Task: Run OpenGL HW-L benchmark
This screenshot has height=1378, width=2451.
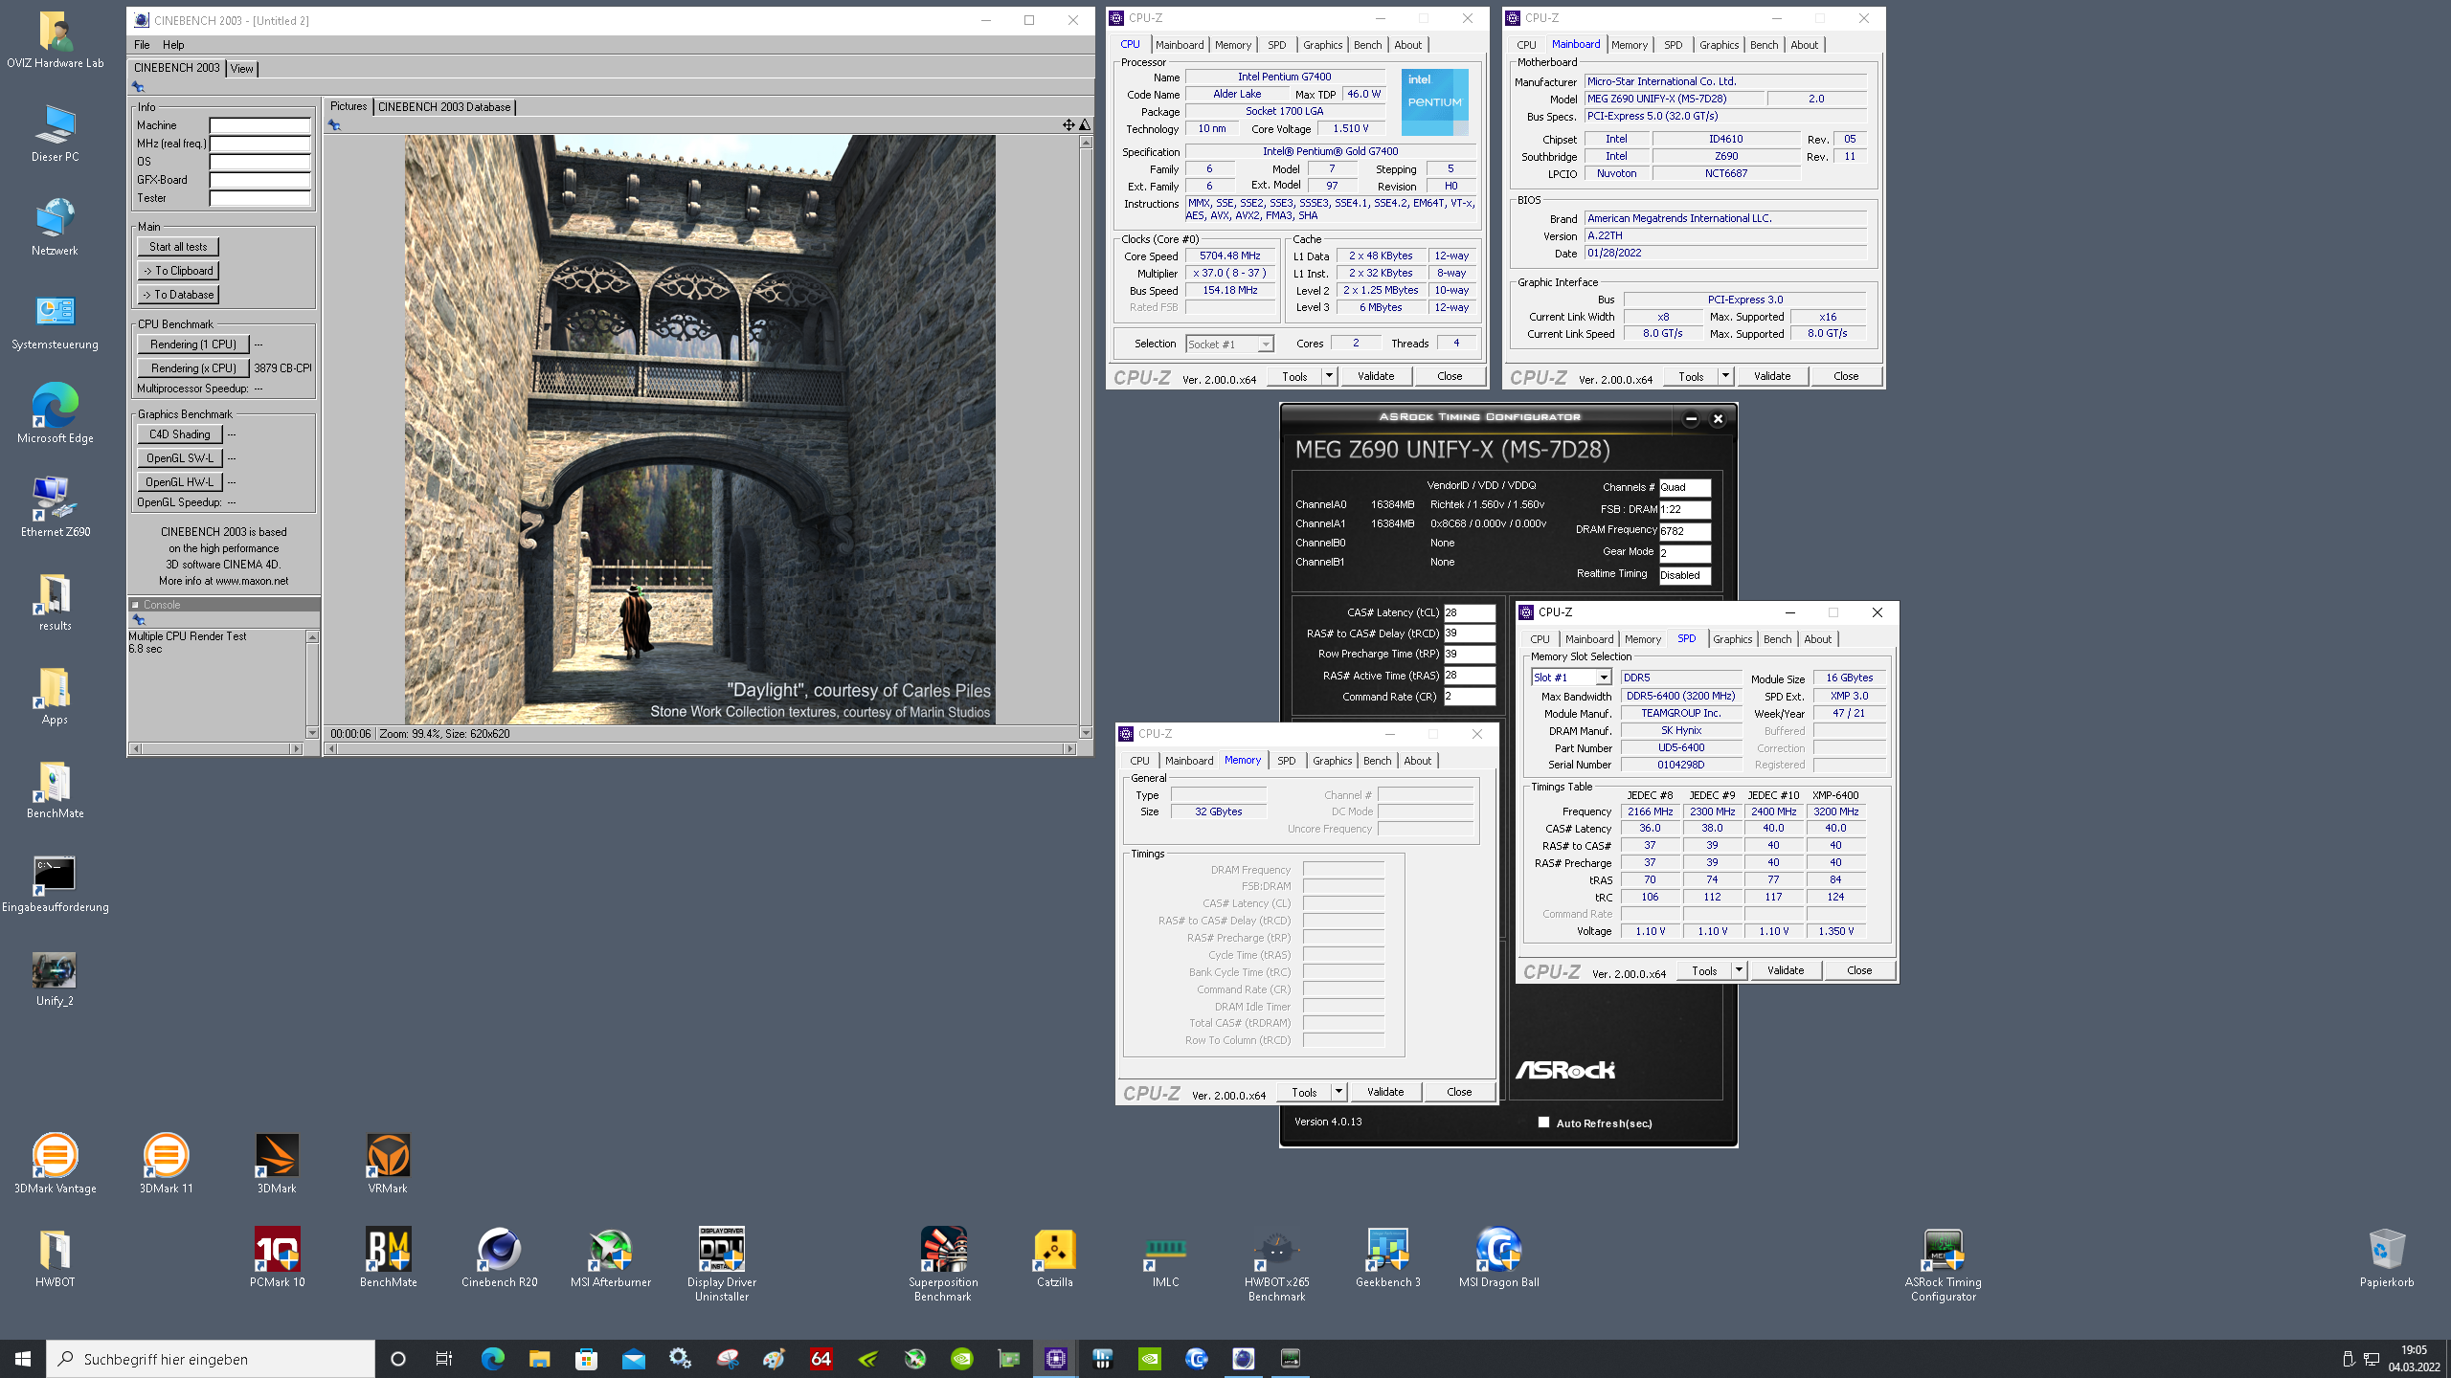Action: click(x=180, y=482)
